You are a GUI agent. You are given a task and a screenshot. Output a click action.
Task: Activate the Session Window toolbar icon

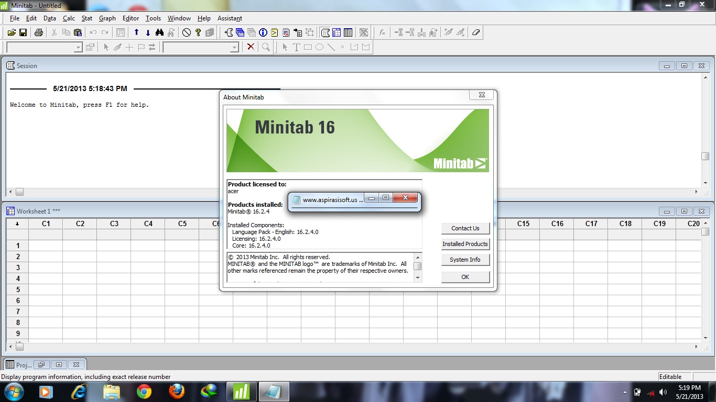point(325,32)
